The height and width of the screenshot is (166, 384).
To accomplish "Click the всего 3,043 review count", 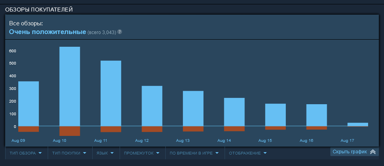I will (x=102, y=32).
